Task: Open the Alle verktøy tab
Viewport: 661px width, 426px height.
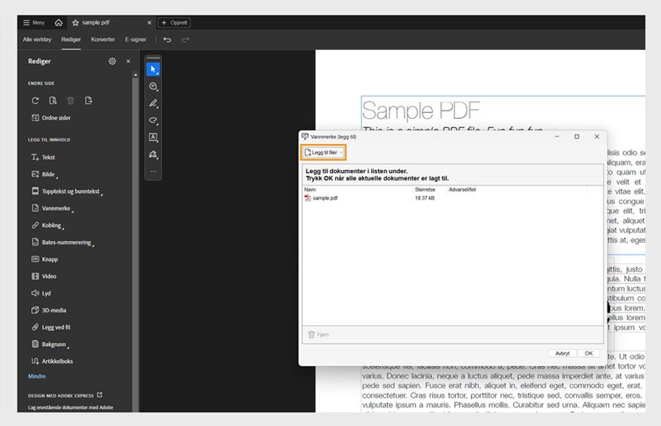Action: tap(37, 39)
